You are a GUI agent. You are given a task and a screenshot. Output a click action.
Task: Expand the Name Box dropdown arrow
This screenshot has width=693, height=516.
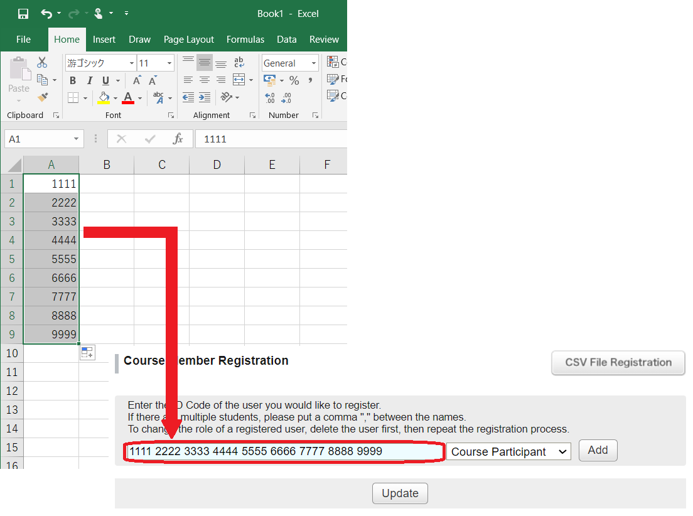pos(76,139)
